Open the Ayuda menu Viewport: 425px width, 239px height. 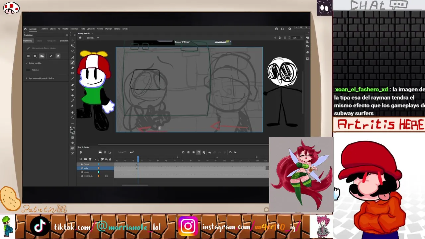[x=125, y=29]
